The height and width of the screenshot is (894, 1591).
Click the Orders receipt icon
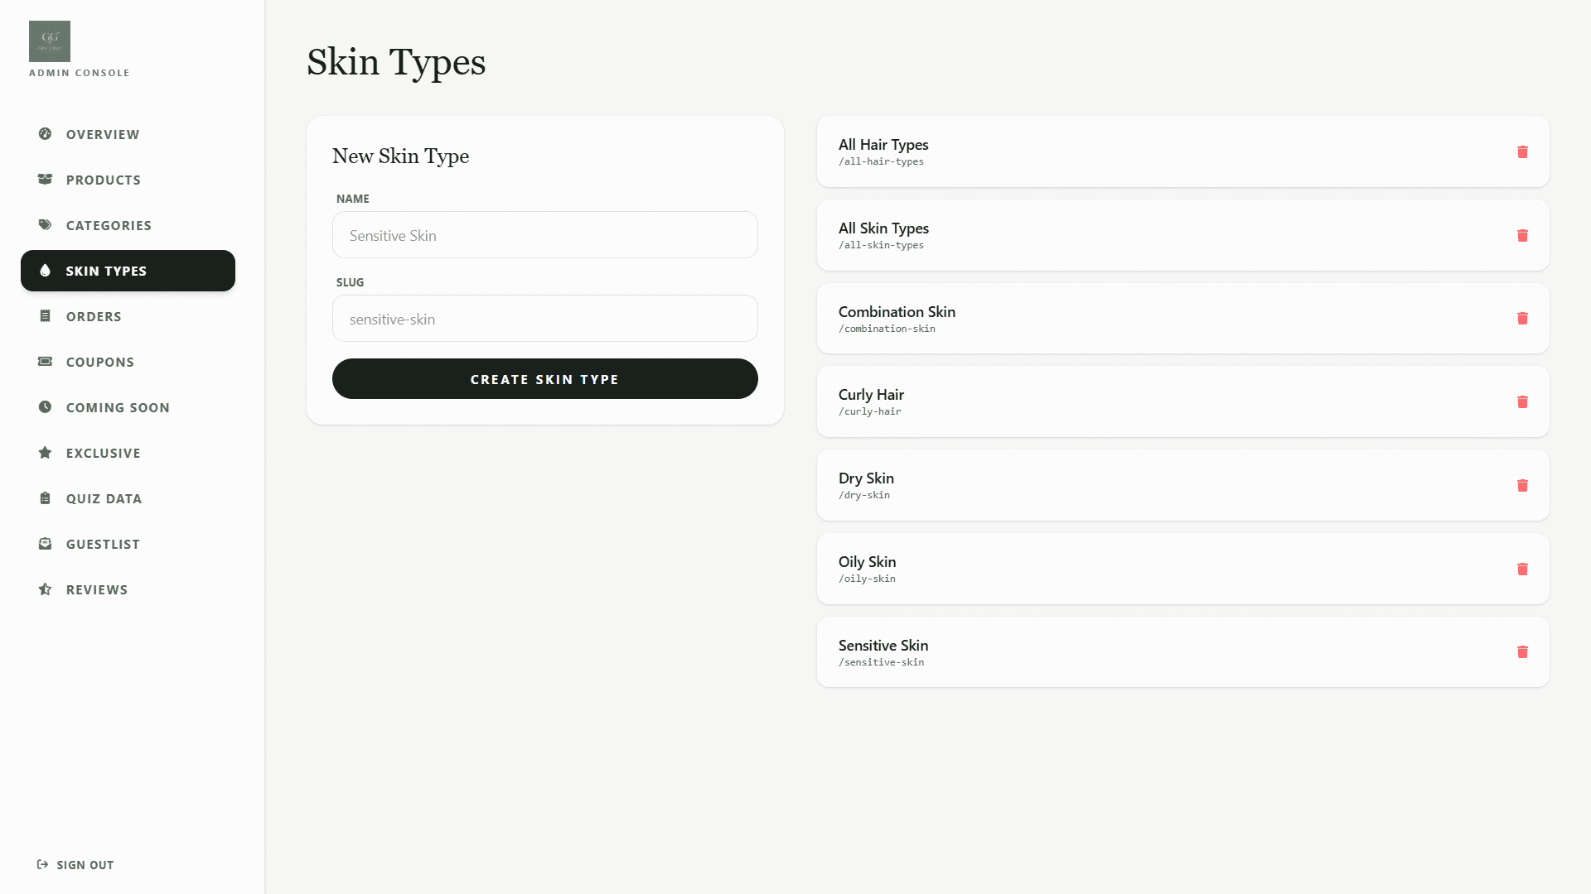tap(45, 315)
